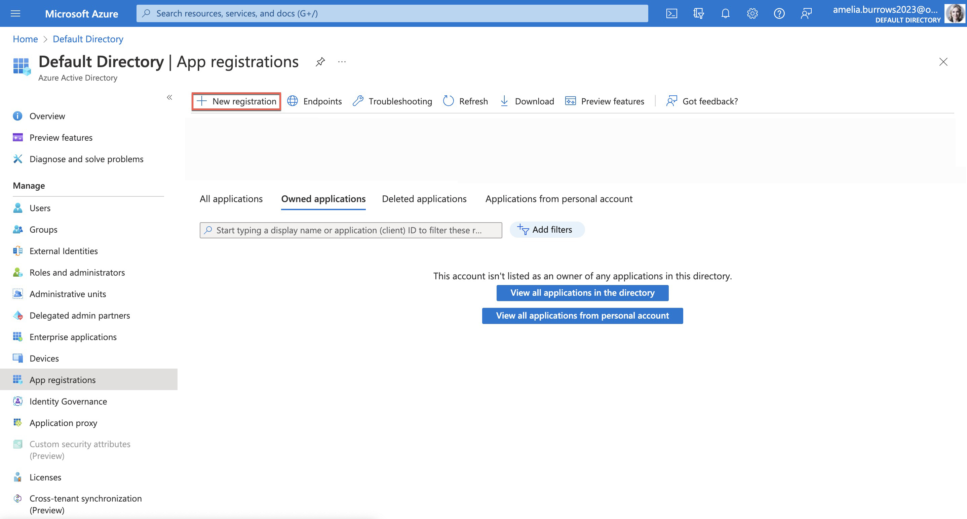Download the app registrations list
This screenshot has width=967, height=519.
(x=527, y=101)
